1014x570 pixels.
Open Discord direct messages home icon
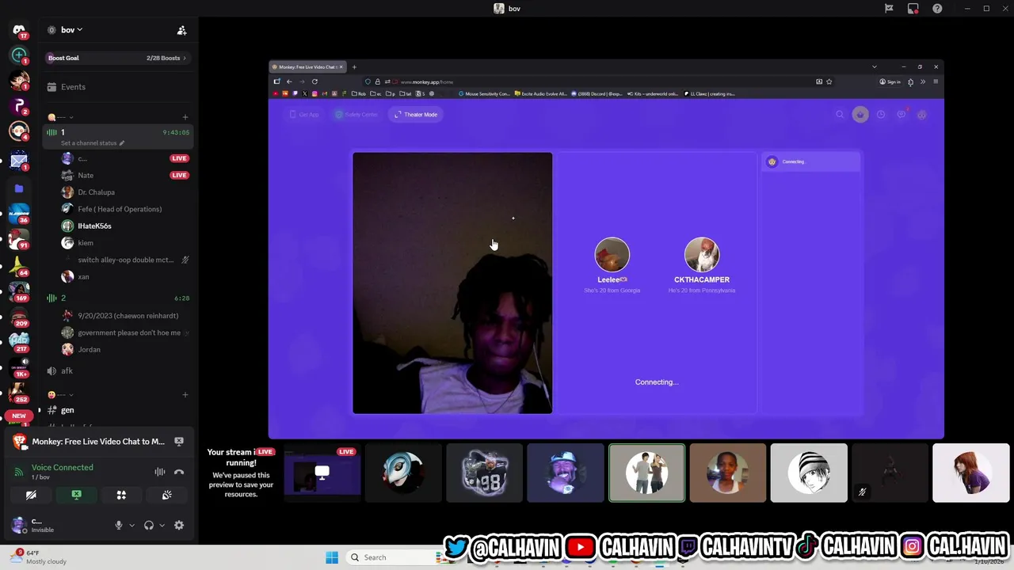tap(19, 30)
